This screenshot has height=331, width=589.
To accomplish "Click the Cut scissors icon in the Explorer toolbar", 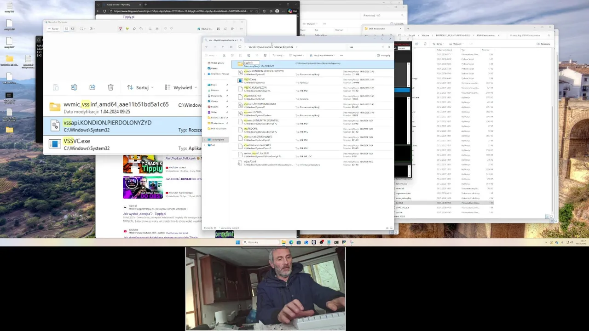I will [x=224, y=55].
